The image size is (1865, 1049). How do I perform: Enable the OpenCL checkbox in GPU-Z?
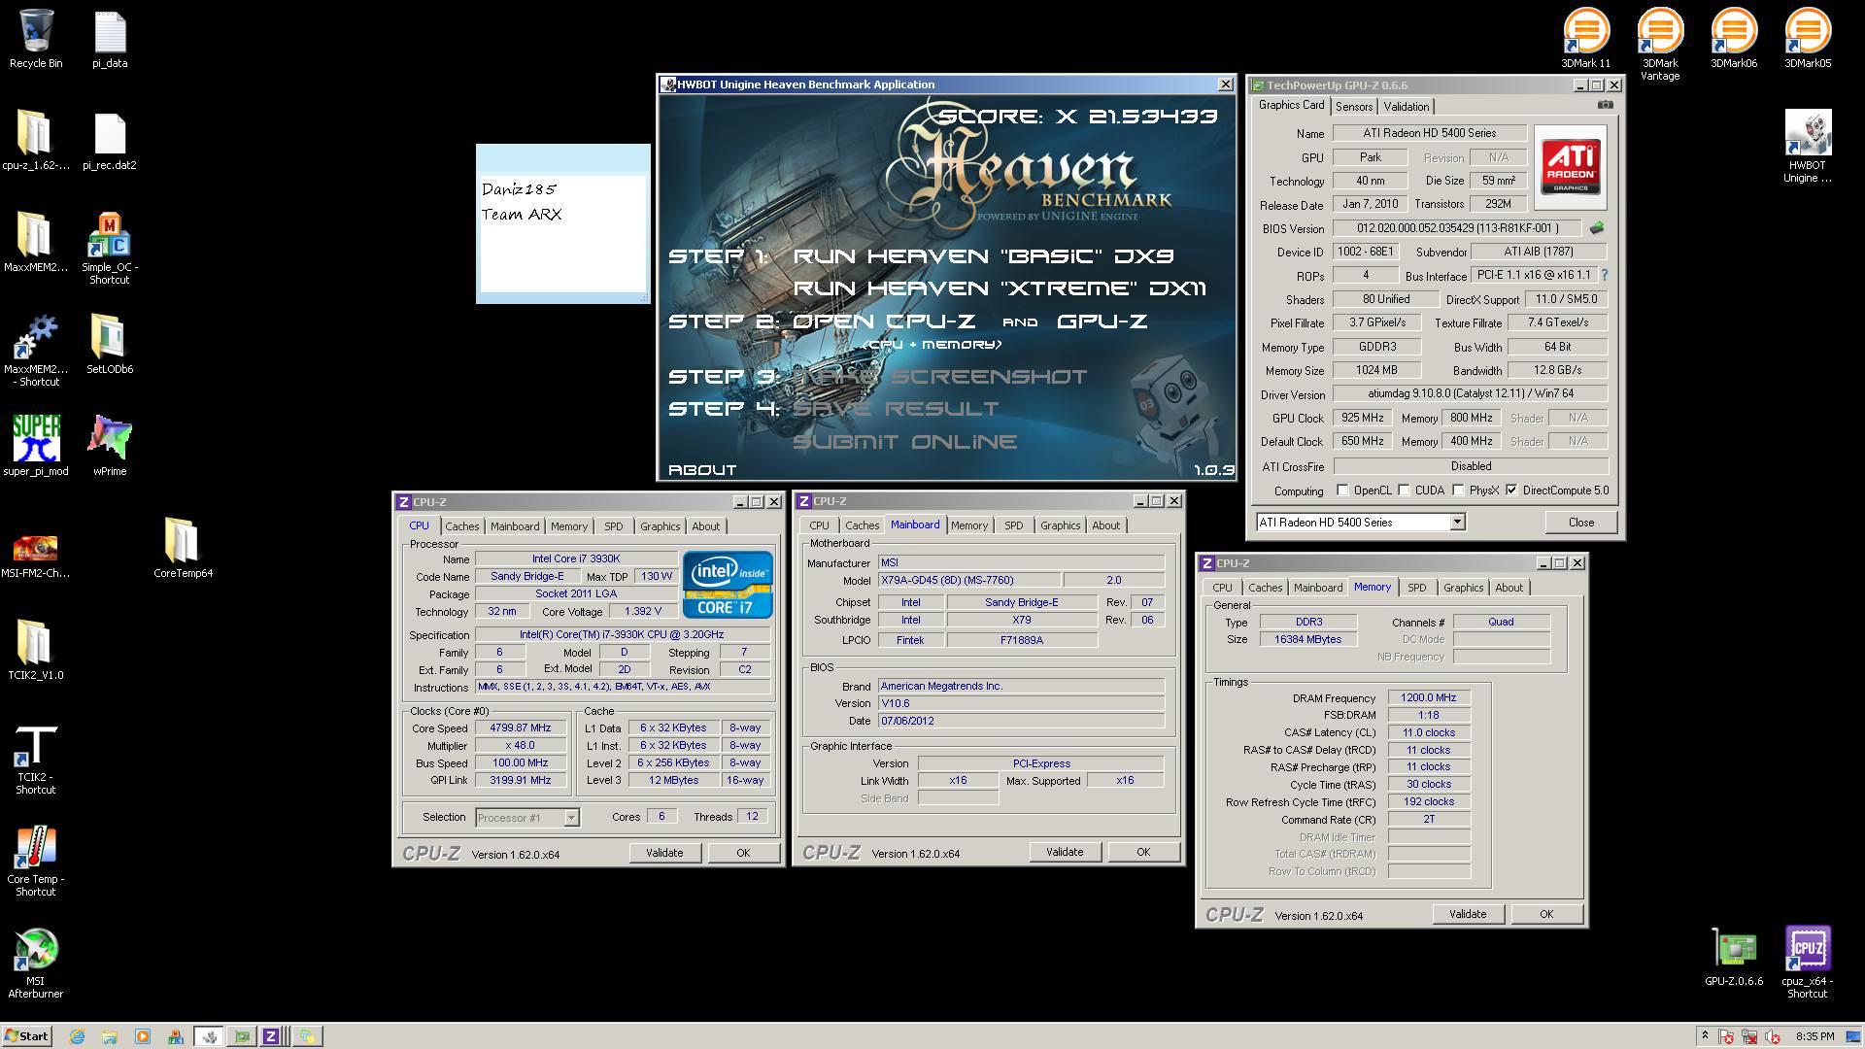pos(1342,491)
